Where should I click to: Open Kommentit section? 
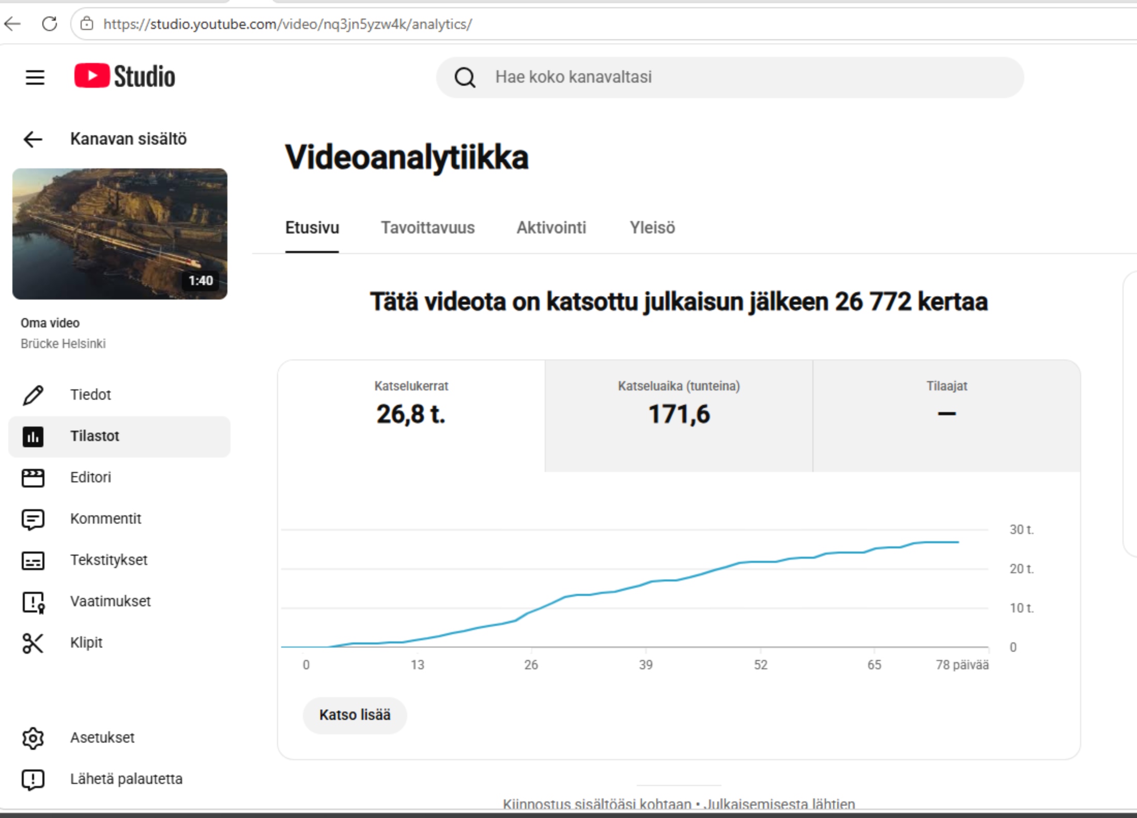(119, 519)
